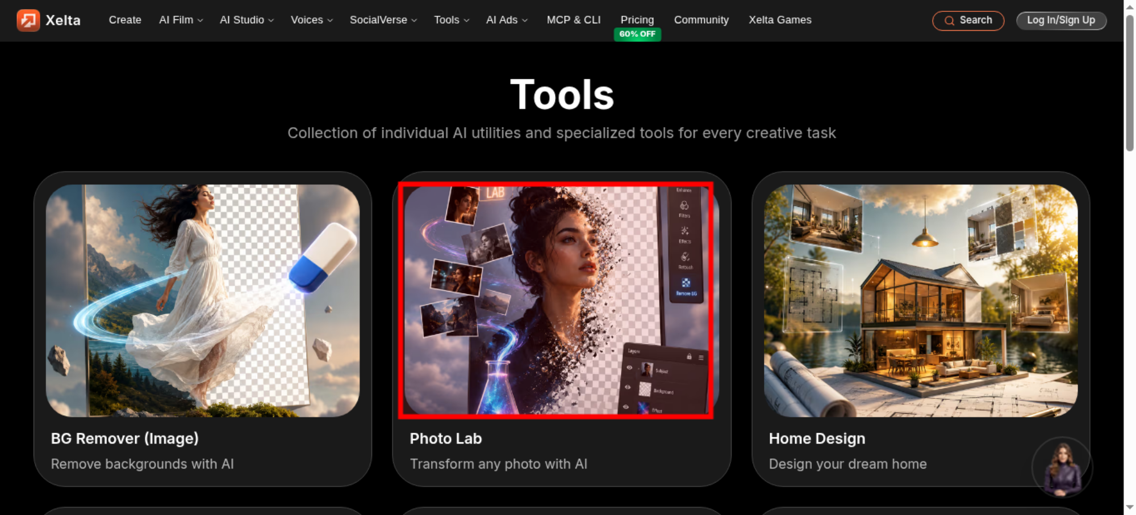Click the Search button

coord(968,21)
